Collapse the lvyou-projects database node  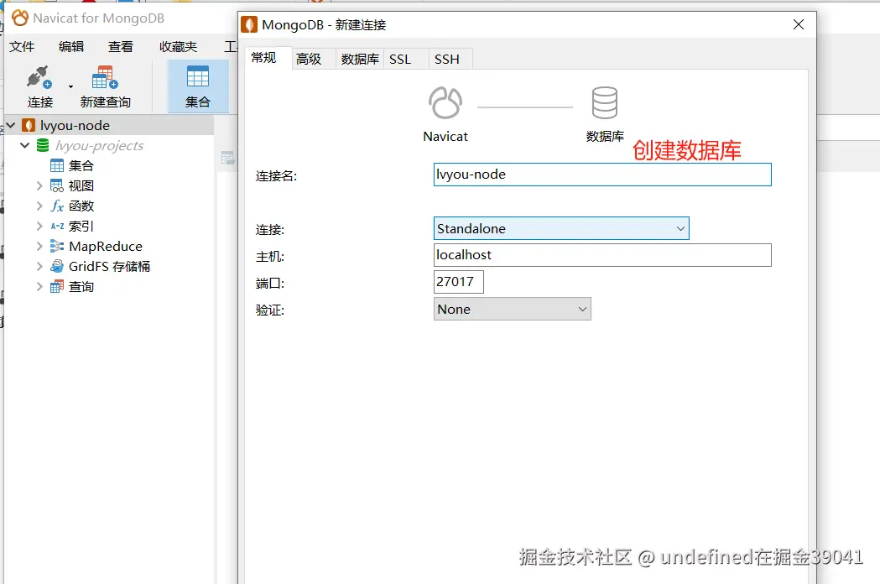coord(24,145)
